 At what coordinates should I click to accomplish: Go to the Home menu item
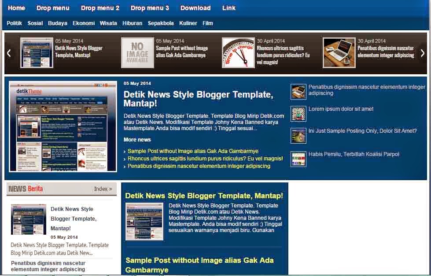point(16,8)
